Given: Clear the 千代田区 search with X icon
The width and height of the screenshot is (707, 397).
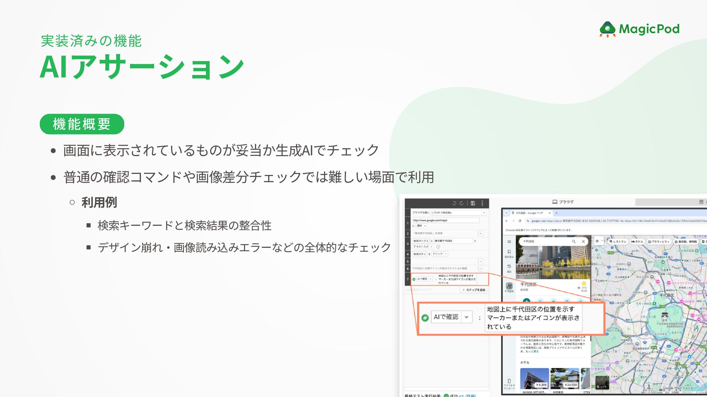Looking at the screenshot, I should point(583,242).
